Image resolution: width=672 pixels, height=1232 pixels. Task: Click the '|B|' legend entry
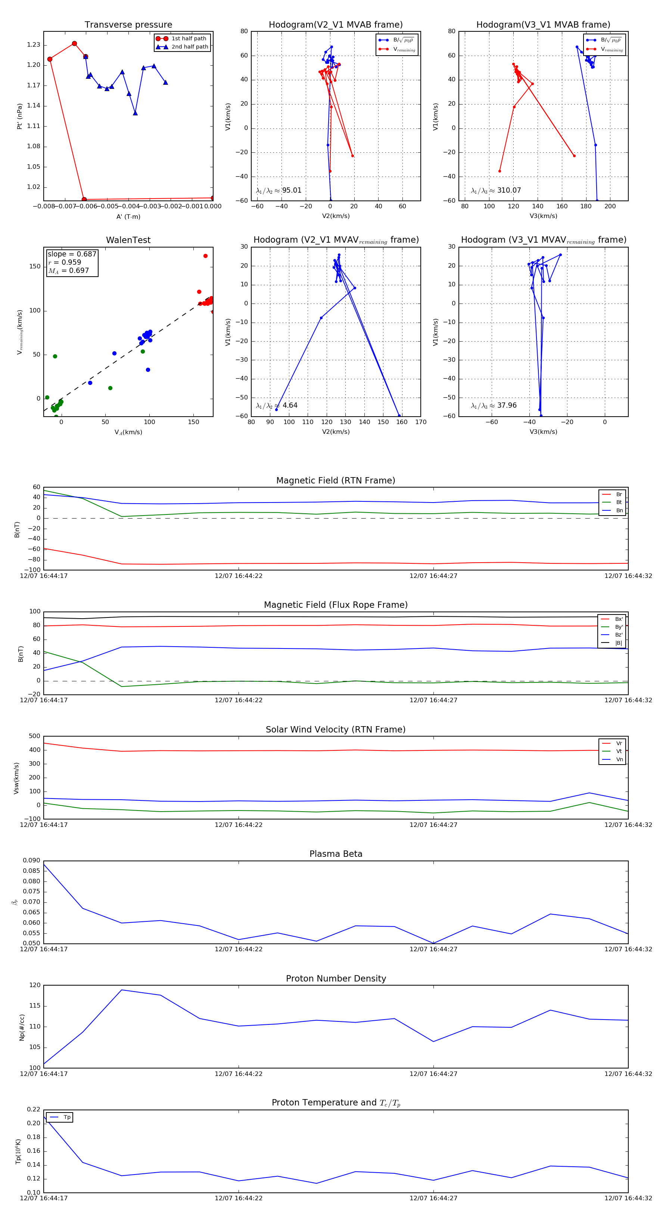612,643
